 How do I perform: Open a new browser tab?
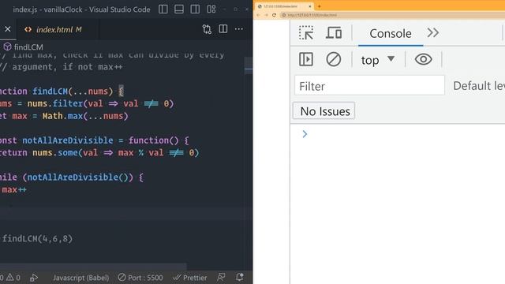[x=319, y=6]
